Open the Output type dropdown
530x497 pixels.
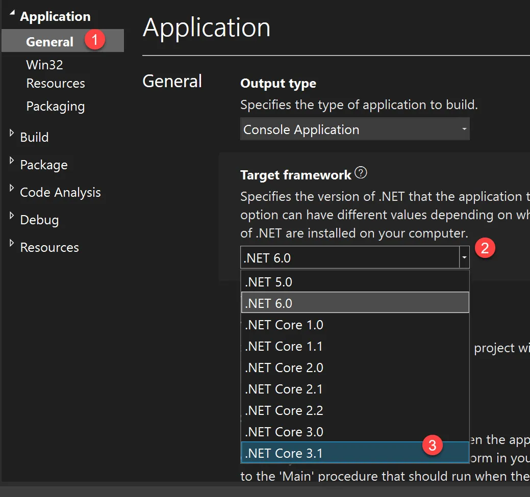355,129
